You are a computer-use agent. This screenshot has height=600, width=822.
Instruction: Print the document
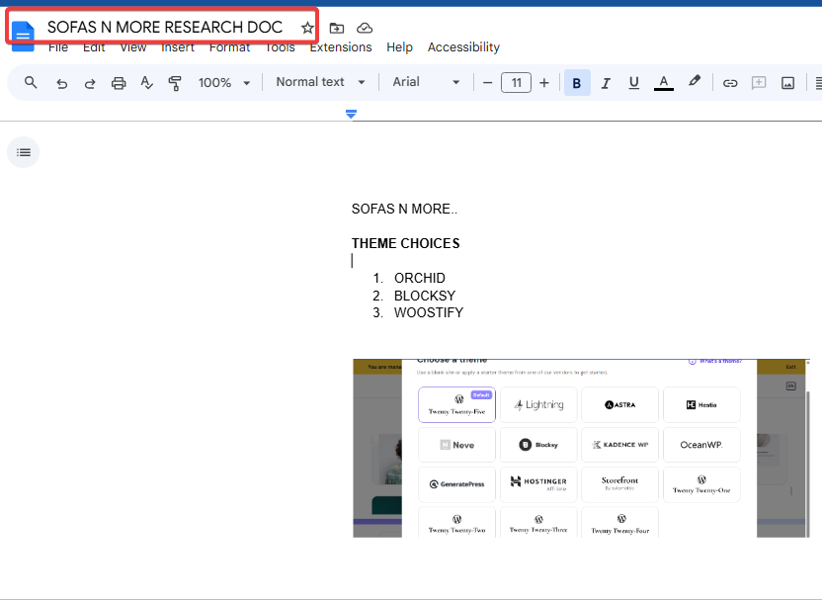(x=119, y=83)
